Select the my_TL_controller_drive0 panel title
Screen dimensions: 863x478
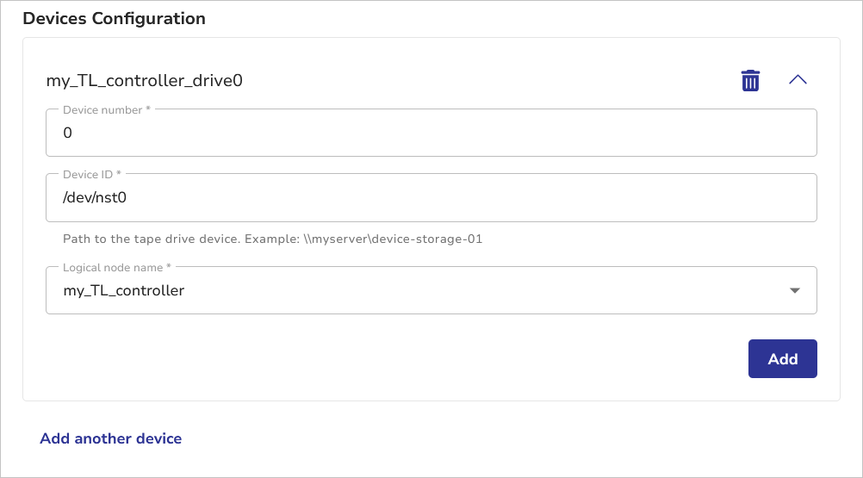pyautogui.click(x=145, y=81)
